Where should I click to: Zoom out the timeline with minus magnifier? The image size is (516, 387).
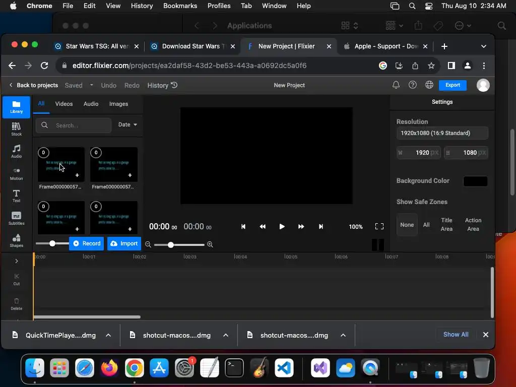tap(148, 244)
